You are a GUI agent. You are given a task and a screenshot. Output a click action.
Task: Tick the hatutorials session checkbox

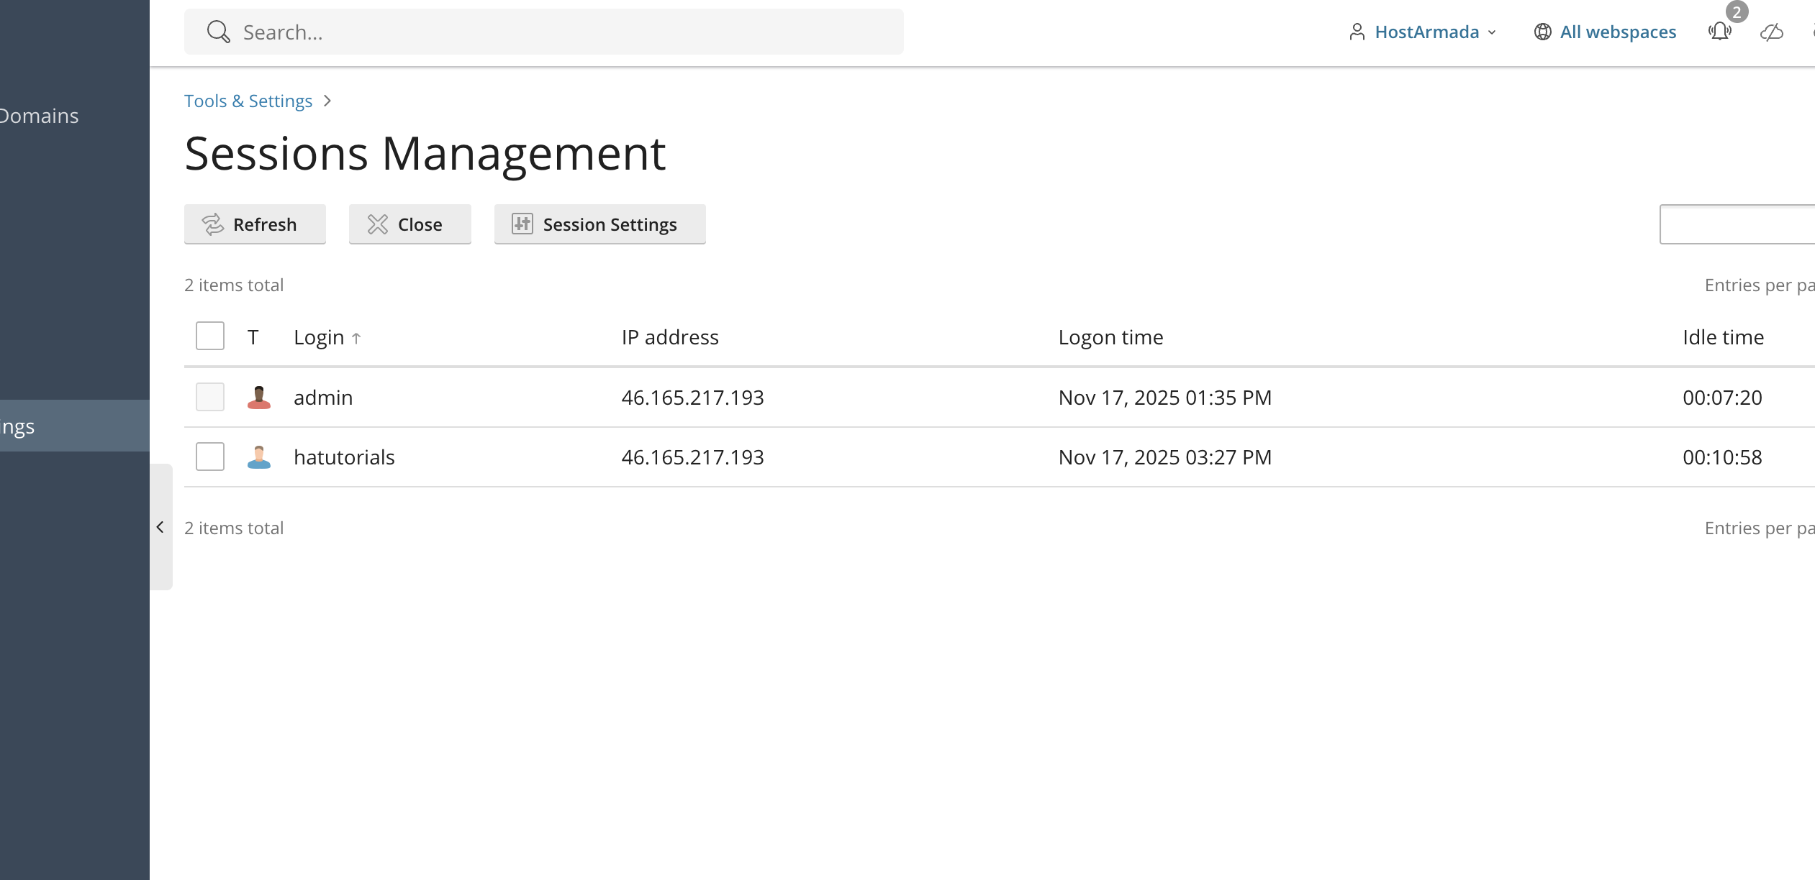[x=210, y=457]
